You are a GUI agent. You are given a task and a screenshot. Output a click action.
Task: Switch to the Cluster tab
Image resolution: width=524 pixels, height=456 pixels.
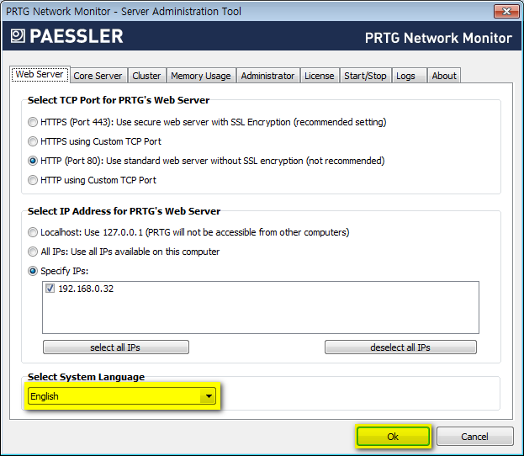coord(146,76)
